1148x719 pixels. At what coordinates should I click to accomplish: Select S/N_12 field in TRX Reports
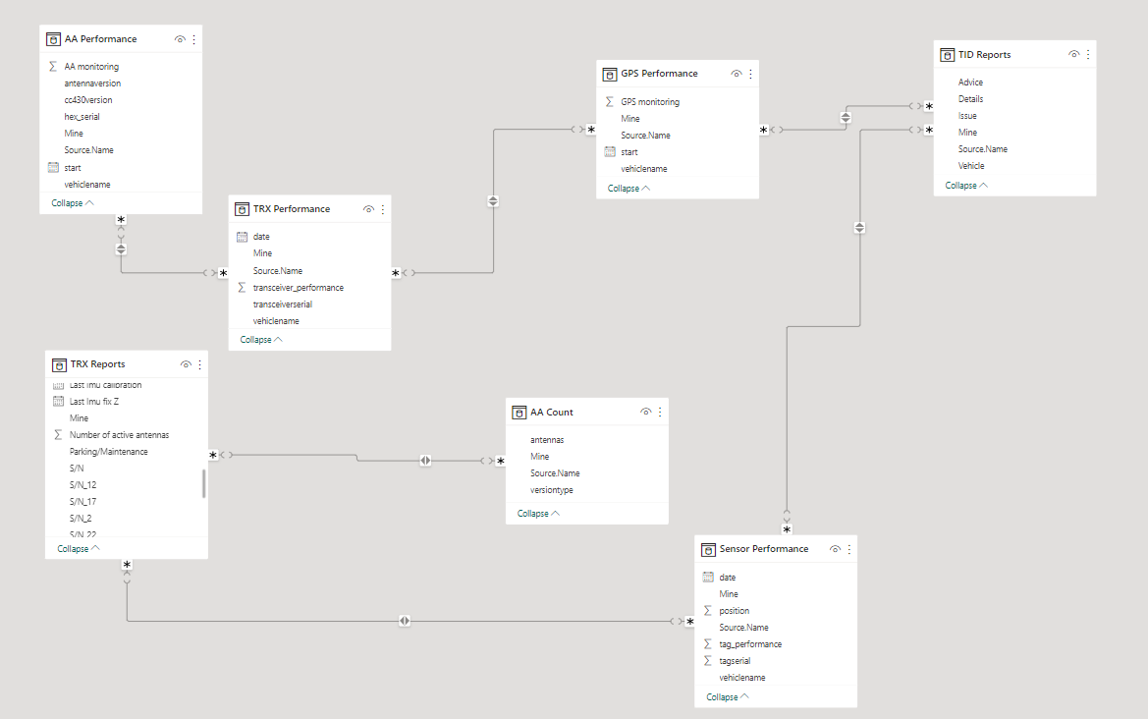point(82,485)
